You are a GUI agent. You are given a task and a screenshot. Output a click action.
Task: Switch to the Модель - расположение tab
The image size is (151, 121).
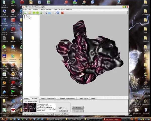(48, 98)
